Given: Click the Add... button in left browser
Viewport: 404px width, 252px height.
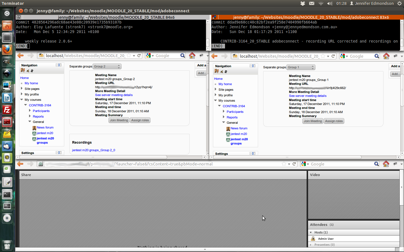Looking at the screenshot, I should pyautogui.click(x=201, y=73).
